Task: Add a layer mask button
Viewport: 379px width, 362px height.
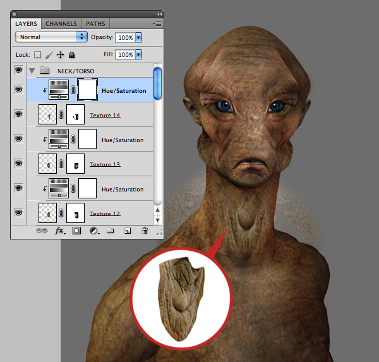Action: click(76, 231)
